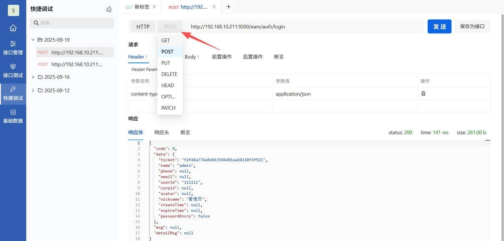
Task: Open 接口管理 in the sidebar
Action: pyautogui.click(x=13, y=48)
